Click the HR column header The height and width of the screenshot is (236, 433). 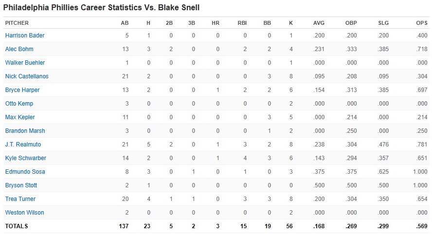(x=216, y=23)
